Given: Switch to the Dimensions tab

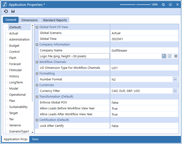Looking at the screenshot, I should 29,20.
